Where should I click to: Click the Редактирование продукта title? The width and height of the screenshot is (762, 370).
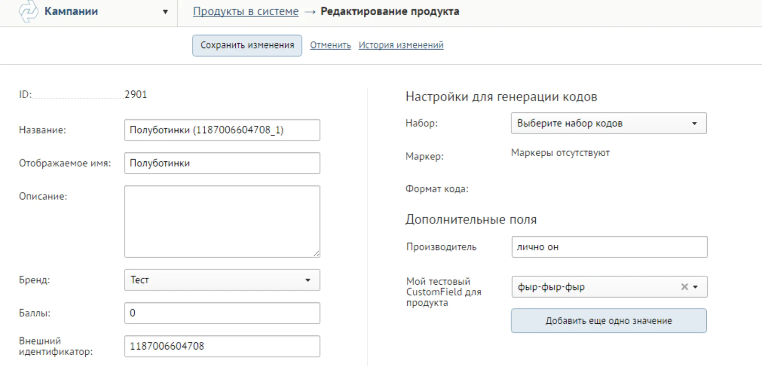(x=390, y=11)
